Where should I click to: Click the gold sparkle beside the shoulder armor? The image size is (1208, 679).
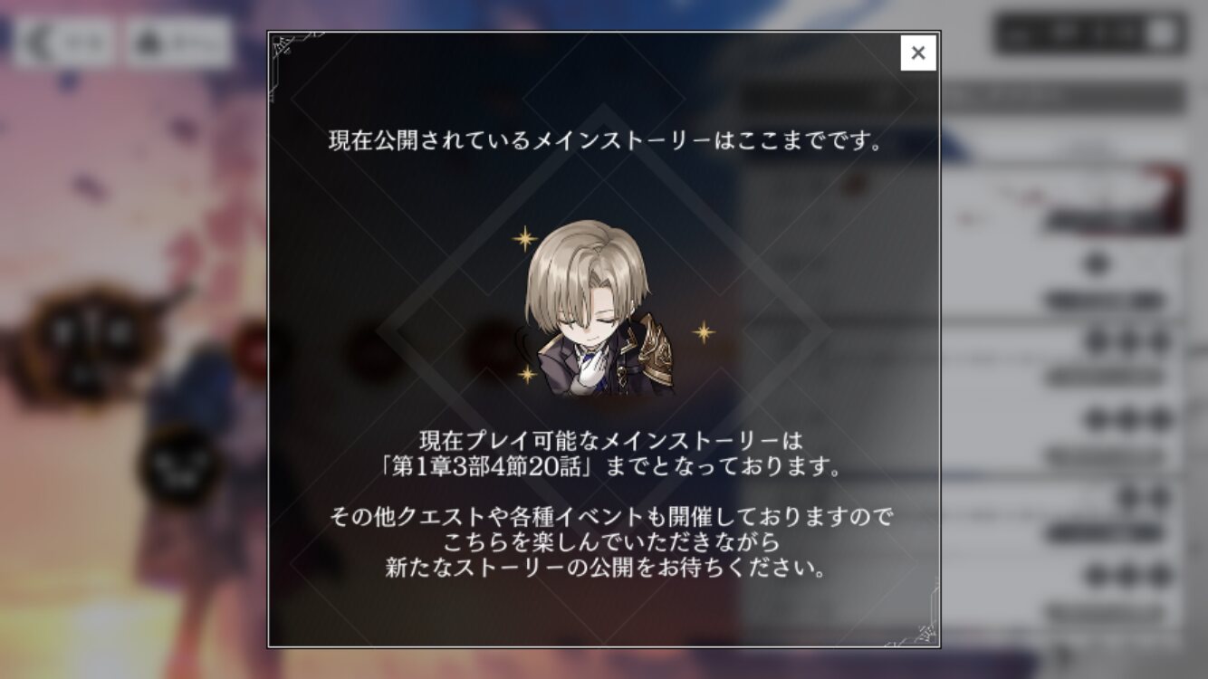point(704,332)
